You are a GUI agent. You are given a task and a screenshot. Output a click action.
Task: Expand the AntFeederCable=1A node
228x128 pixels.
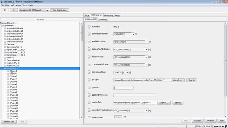(5, 28)
